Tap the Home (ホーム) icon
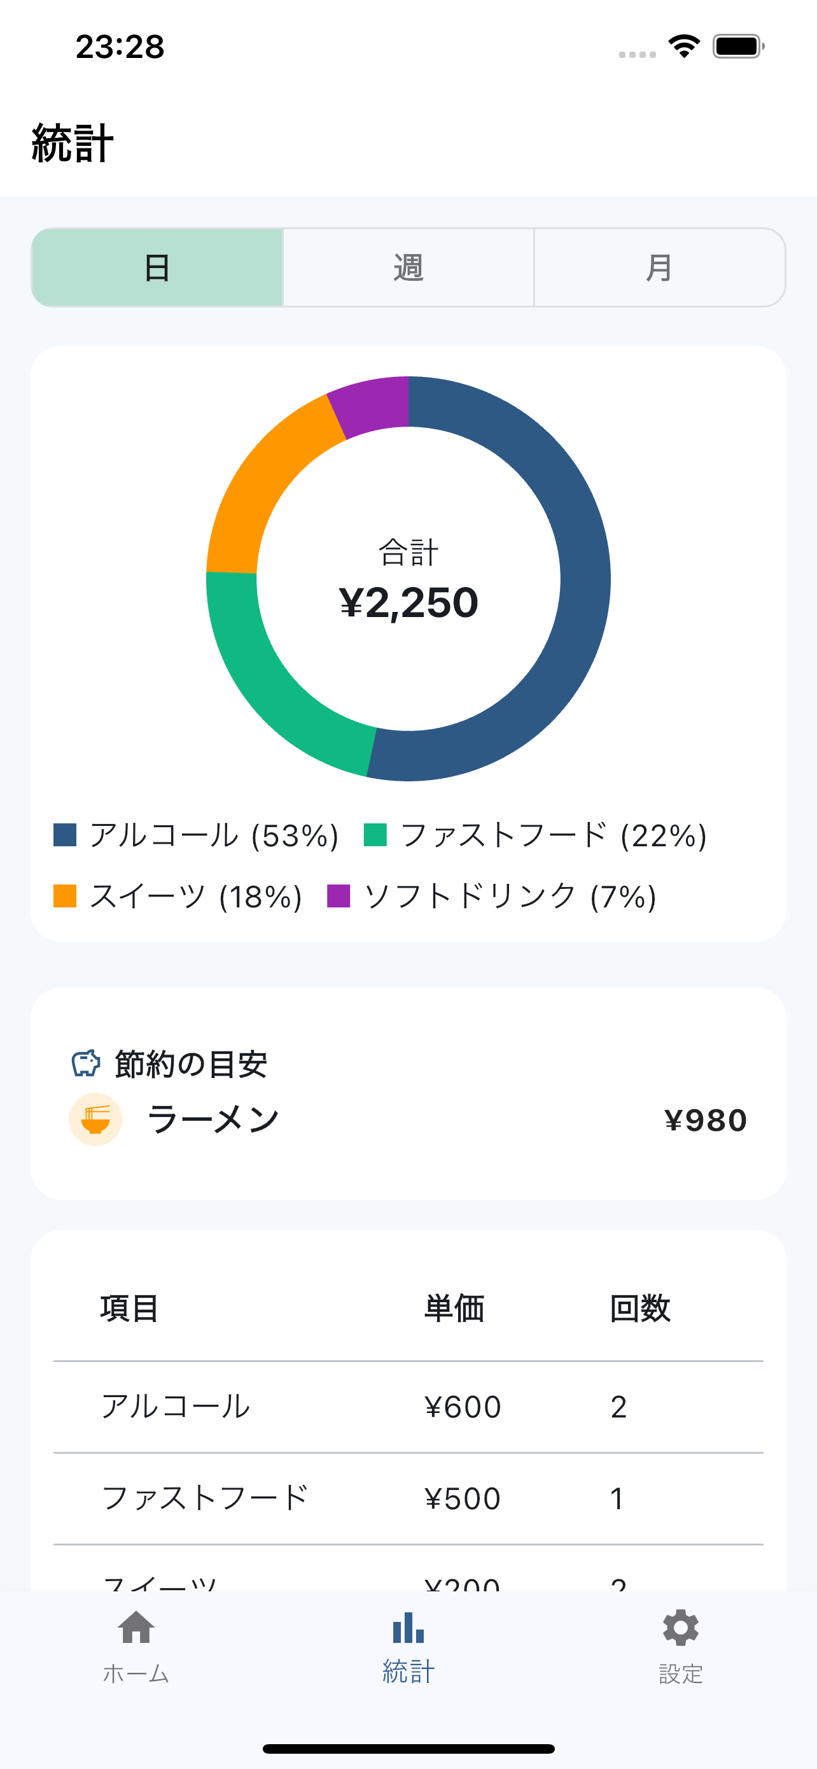 136,1628
